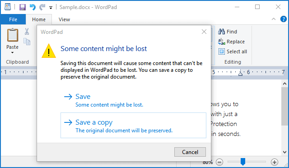
Task: Click the vertical scrollbar up arrow
Action: click(284, 84)
